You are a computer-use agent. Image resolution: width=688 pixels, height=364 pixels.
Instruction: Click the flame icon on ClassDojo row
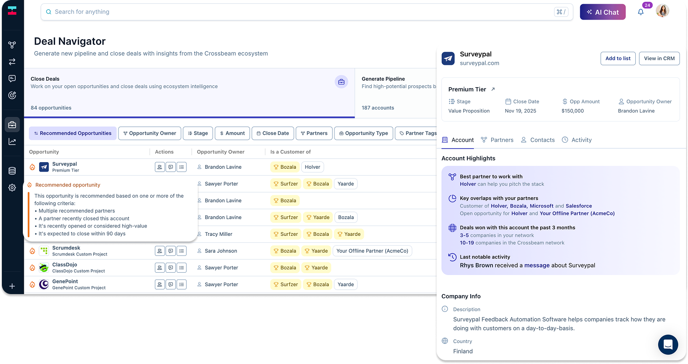tap(32, 268)
